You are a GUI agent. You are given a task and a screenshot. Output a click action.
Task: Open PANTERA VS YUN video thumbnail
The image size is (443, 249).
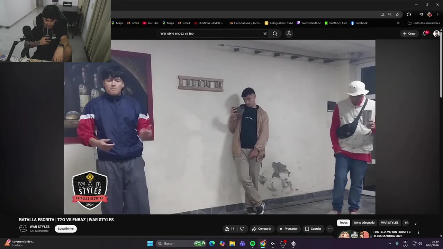point(354,234)
